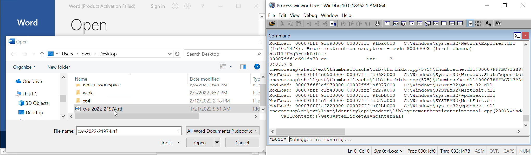Click the Break (pause debuggee) toolbar icon
Screen dimensions: 531x155
click(333, 24)
